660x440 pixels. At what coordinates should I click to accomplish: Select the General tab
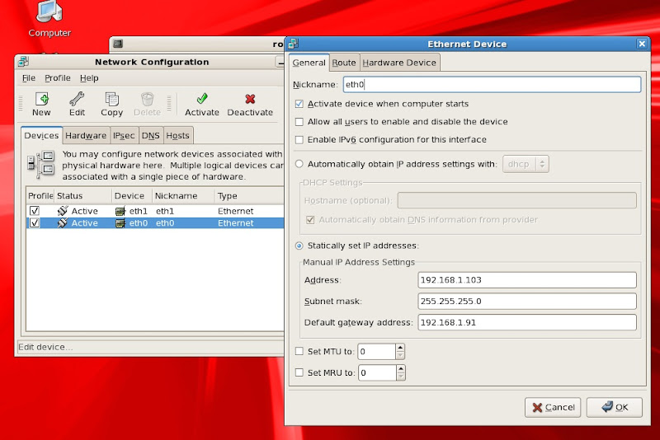click(309, 63)
